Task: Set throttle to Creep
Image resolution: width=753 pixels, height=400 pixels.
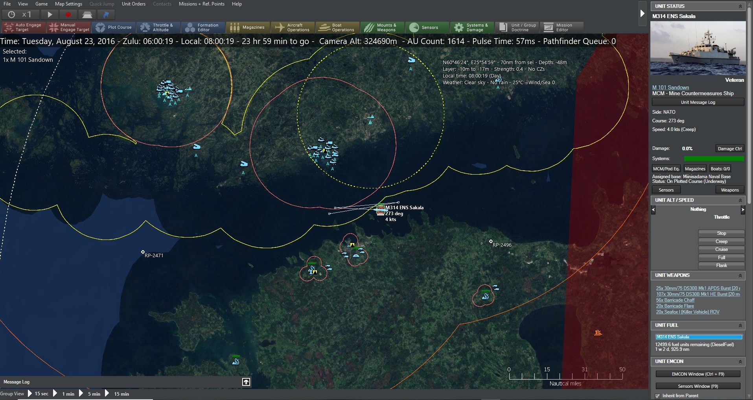Action: click(721, 241)
